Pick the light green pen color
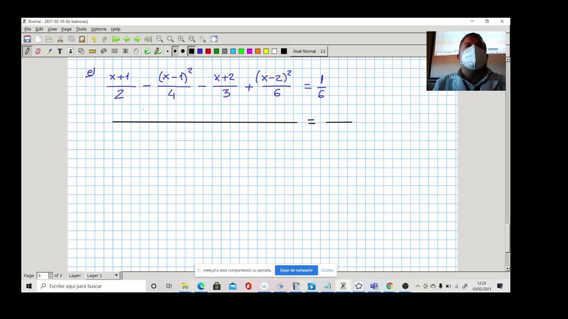The image size is (568, 319). pos(241,51)
